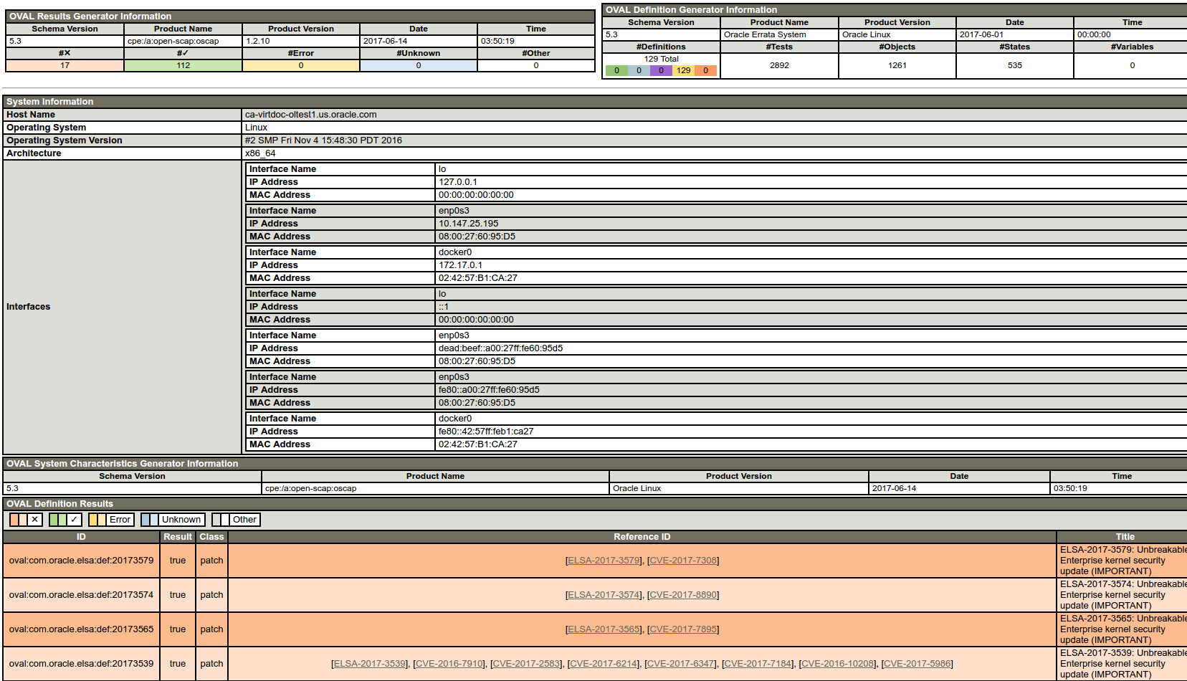
Task: Follow the CVE-2016-7910 link
Action: point(449,664)
